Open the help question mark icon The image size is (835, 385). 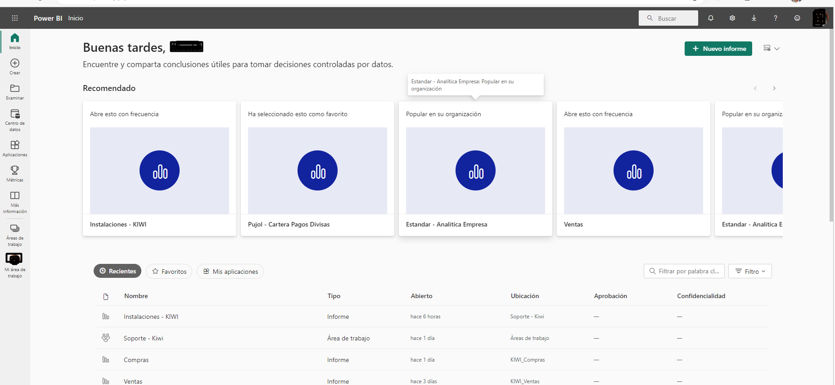[776, 18]
